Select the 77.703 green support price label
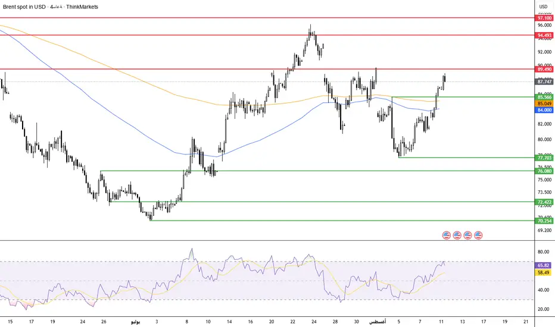Image resolution: width=555 pixels, height=327 pixels. click(544, 158)
